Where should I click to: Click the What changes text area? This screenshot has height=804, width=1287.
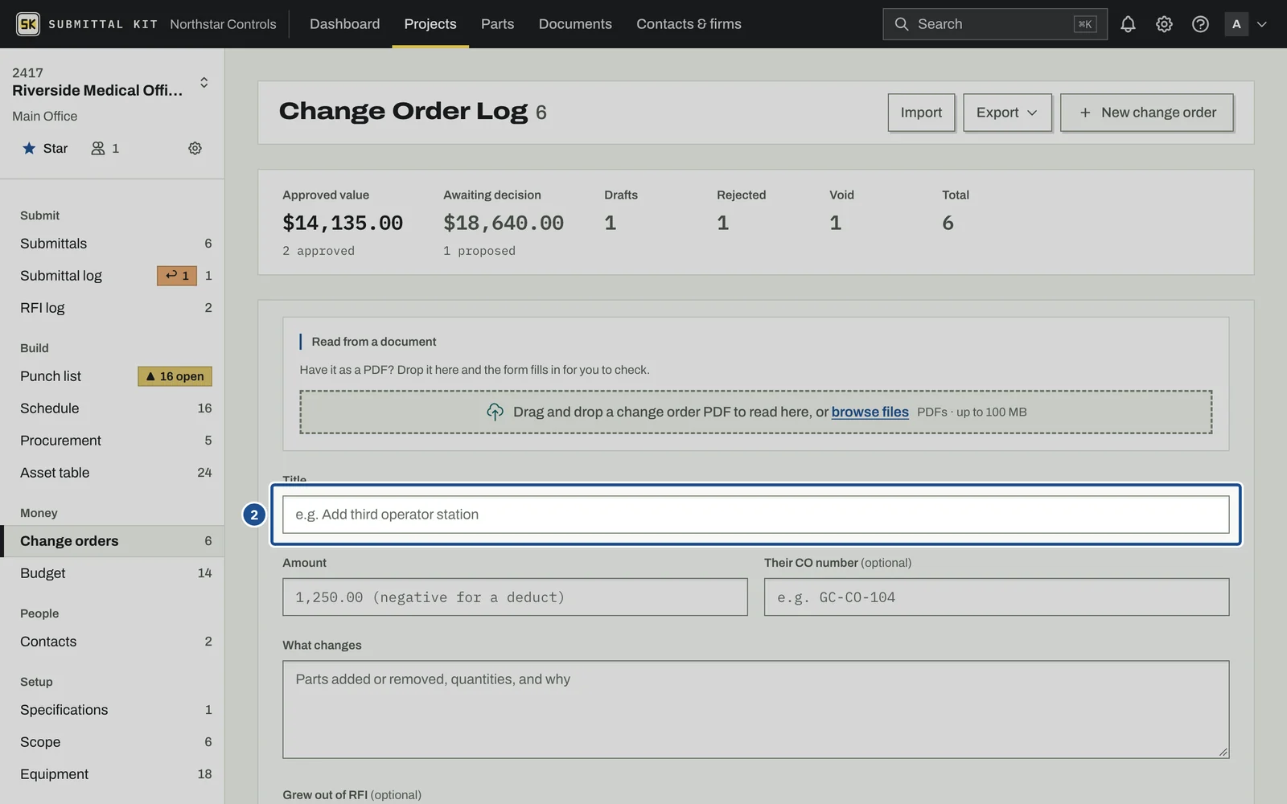click(755, 709)
